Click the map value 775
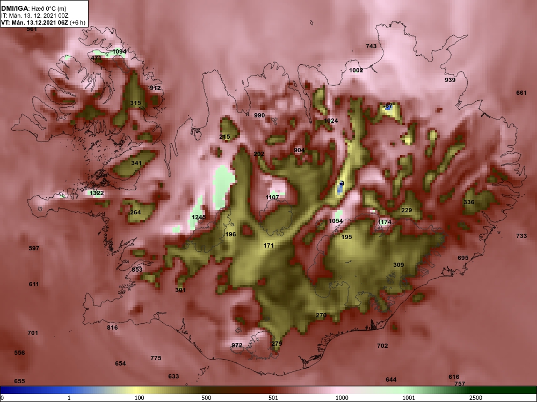 pyautogui.click(x=156, y=358)
